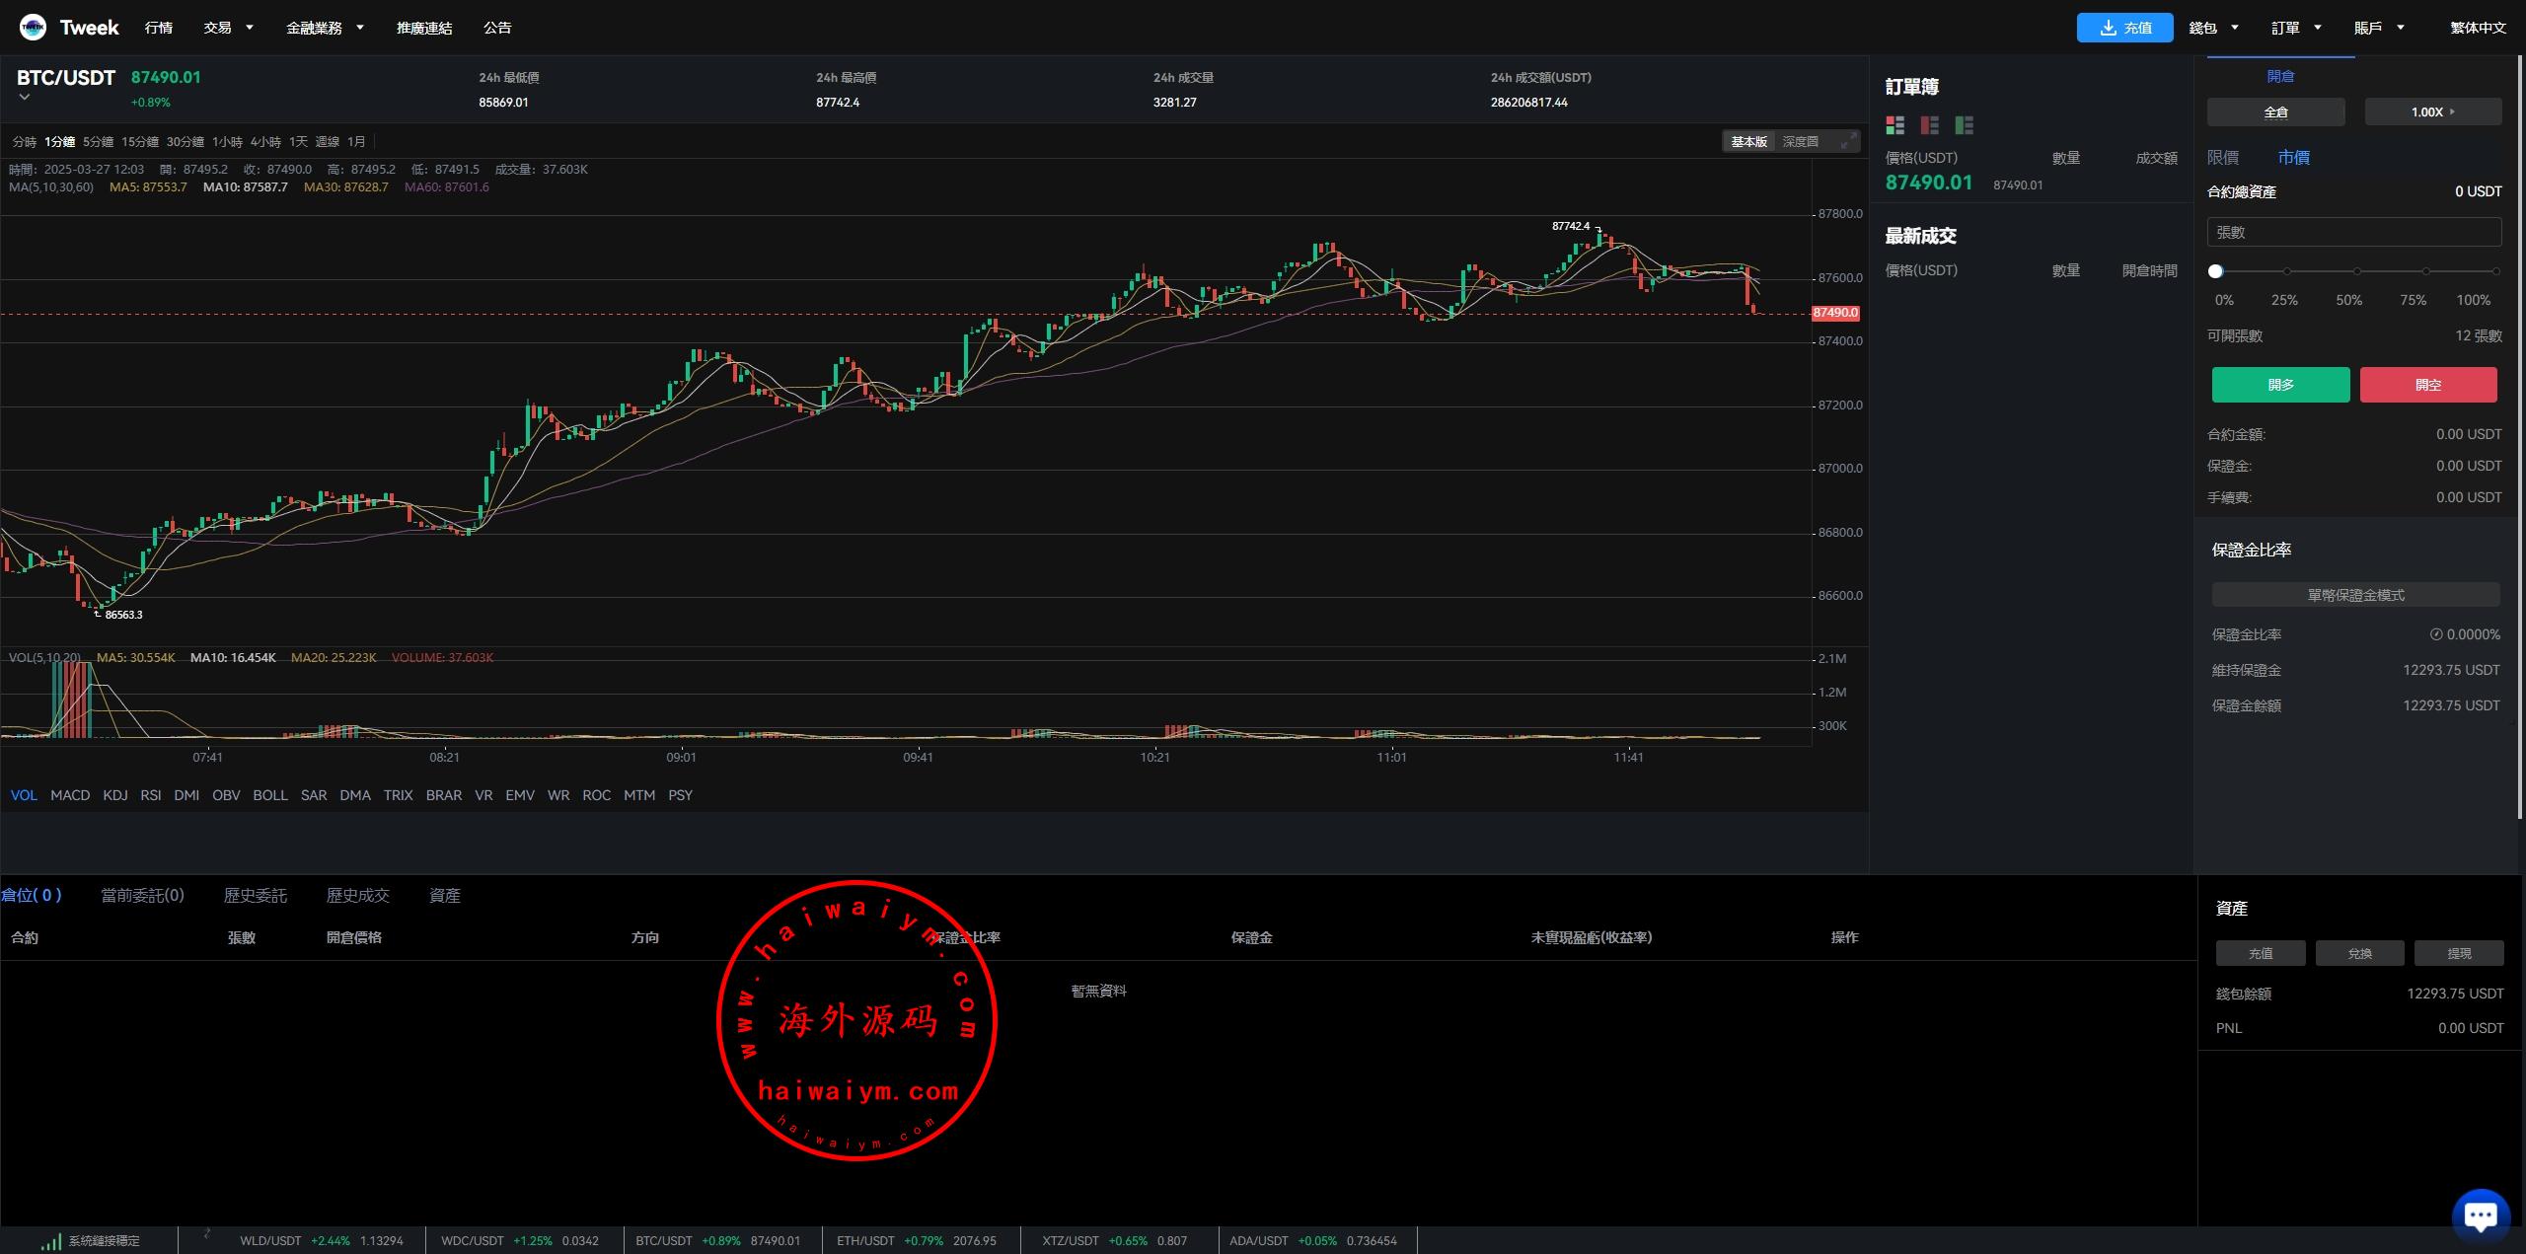
Task: Open the 歷史委託 tab
Action: pos(255,896)
